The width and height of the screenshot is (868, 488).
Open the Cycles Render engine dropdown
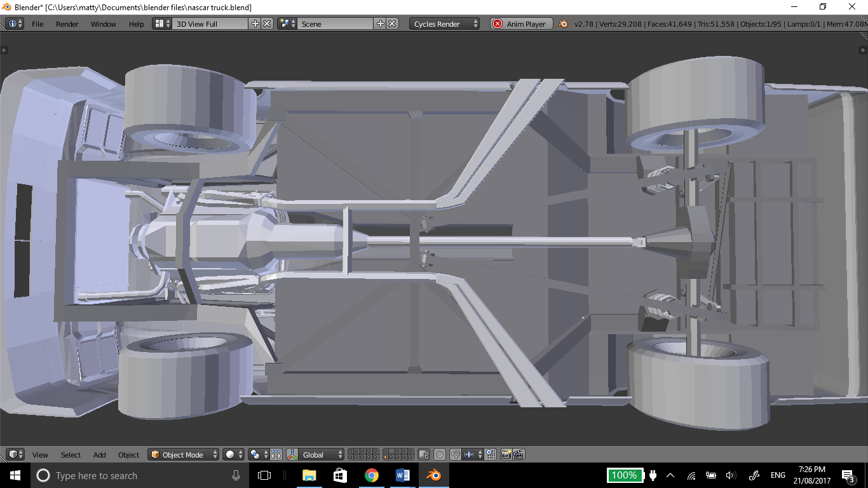coord(445,24)
